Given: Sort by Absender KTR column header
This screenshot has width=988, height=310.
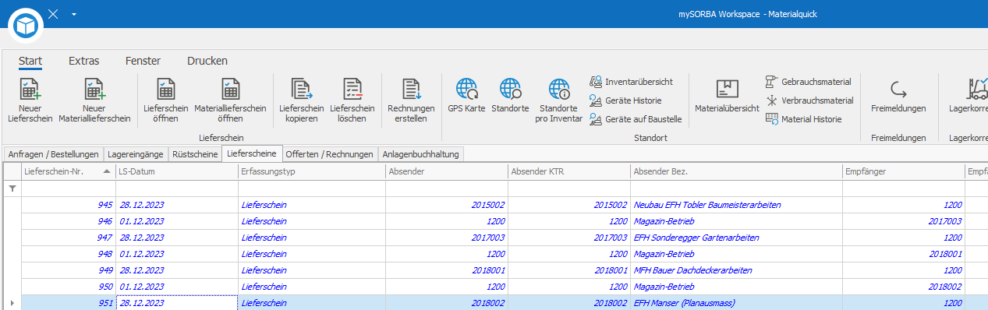Looking at the screenshot, I should [x=569, y=171].
